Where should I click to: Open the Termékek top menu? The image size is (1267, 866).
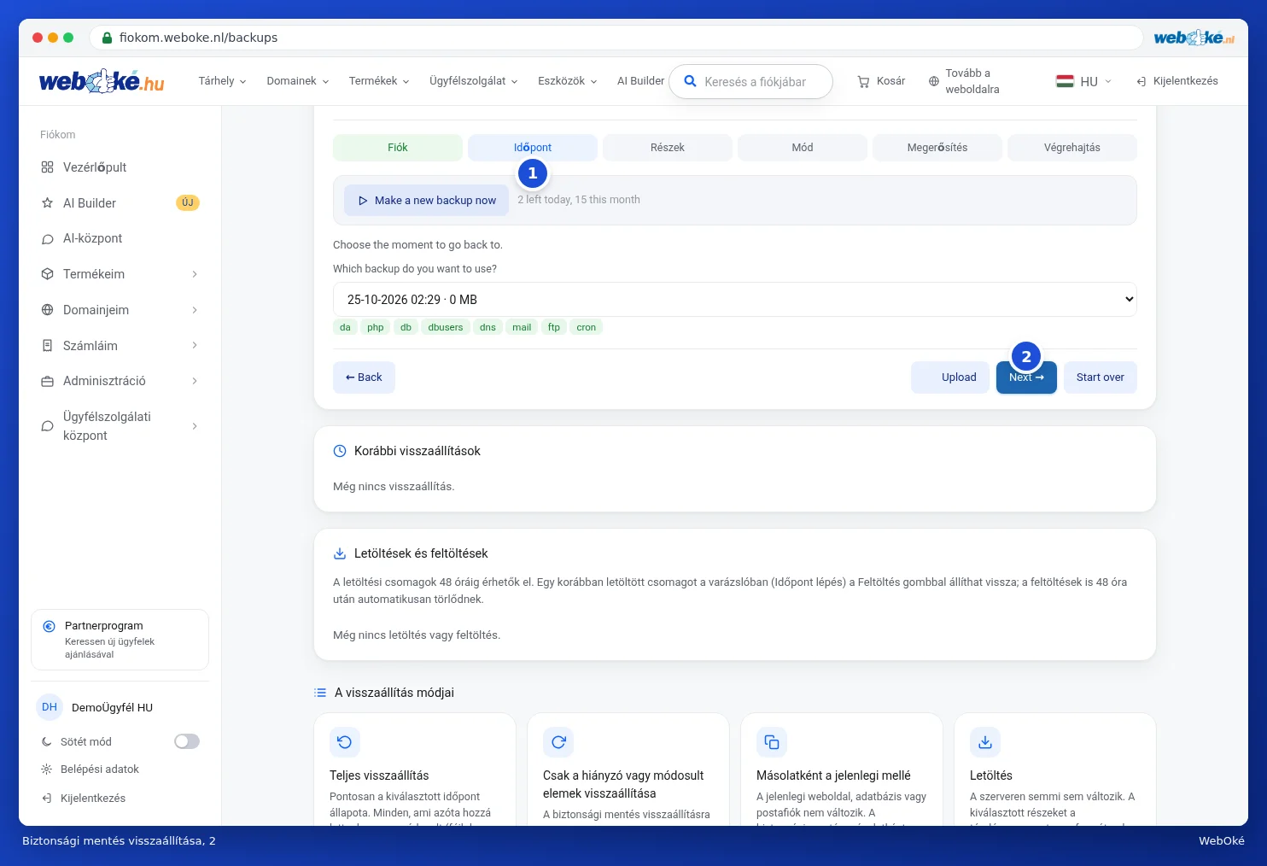point(379,81)
